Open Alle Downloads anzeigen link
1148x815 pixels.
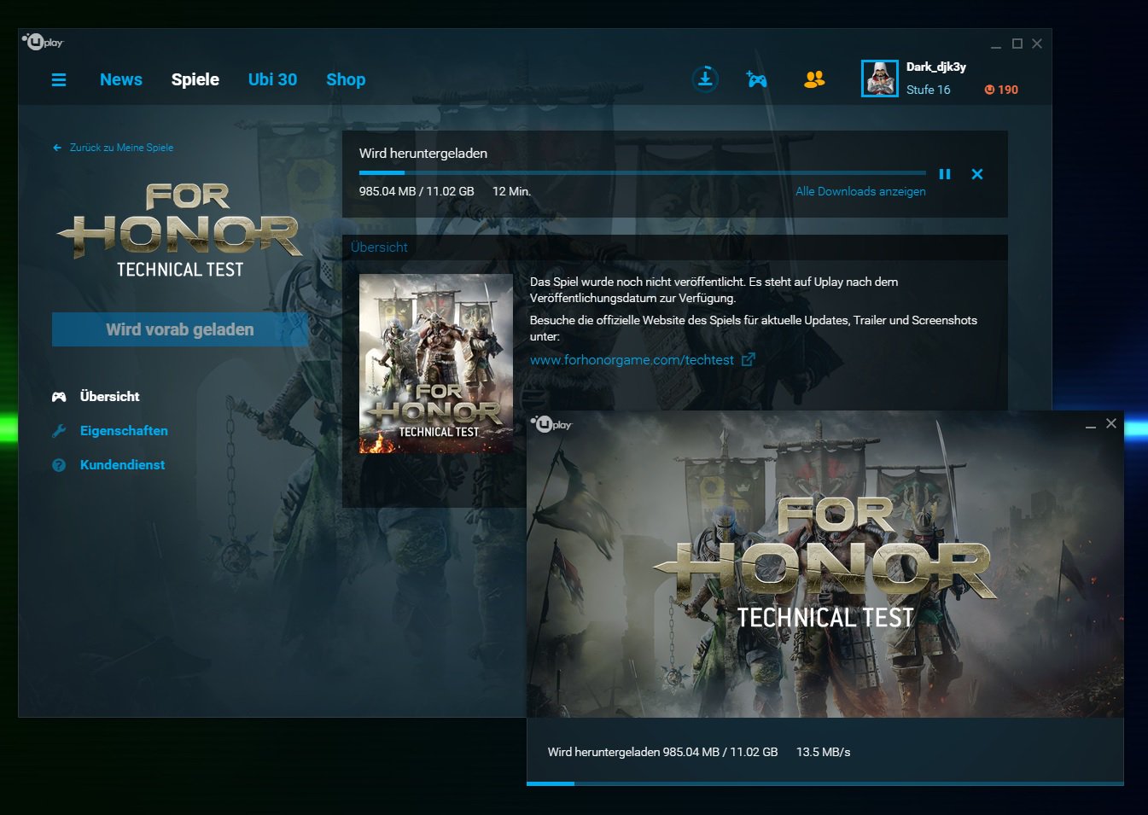(x=860, y=191)
